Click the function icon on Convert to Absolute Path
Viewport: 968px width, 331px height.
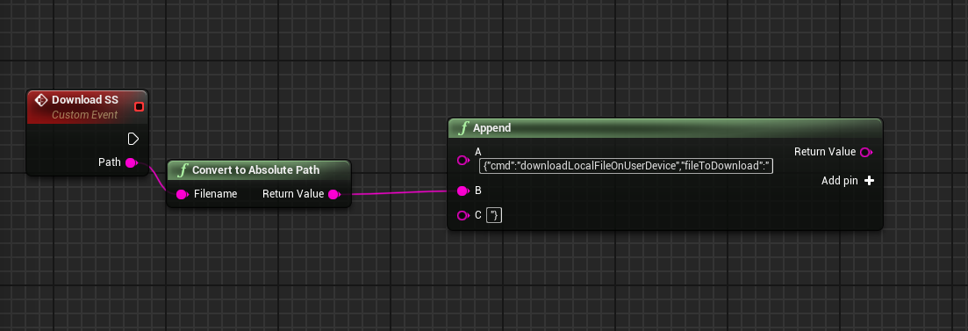click(183, 169)
